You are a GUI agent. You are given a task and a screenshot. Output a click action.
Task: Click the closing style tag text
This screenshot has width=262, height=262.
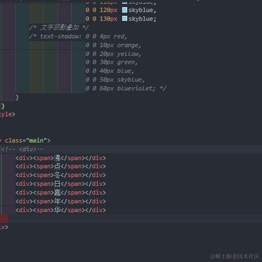pos(8,115)
